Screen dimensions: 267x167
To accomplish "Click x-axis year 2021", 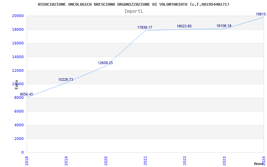I will (145, 161).
